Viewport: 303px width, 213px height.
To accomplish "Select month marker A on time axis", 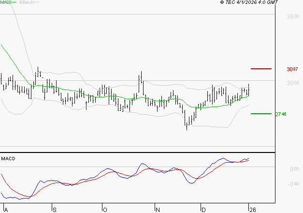I will point(5,210).
